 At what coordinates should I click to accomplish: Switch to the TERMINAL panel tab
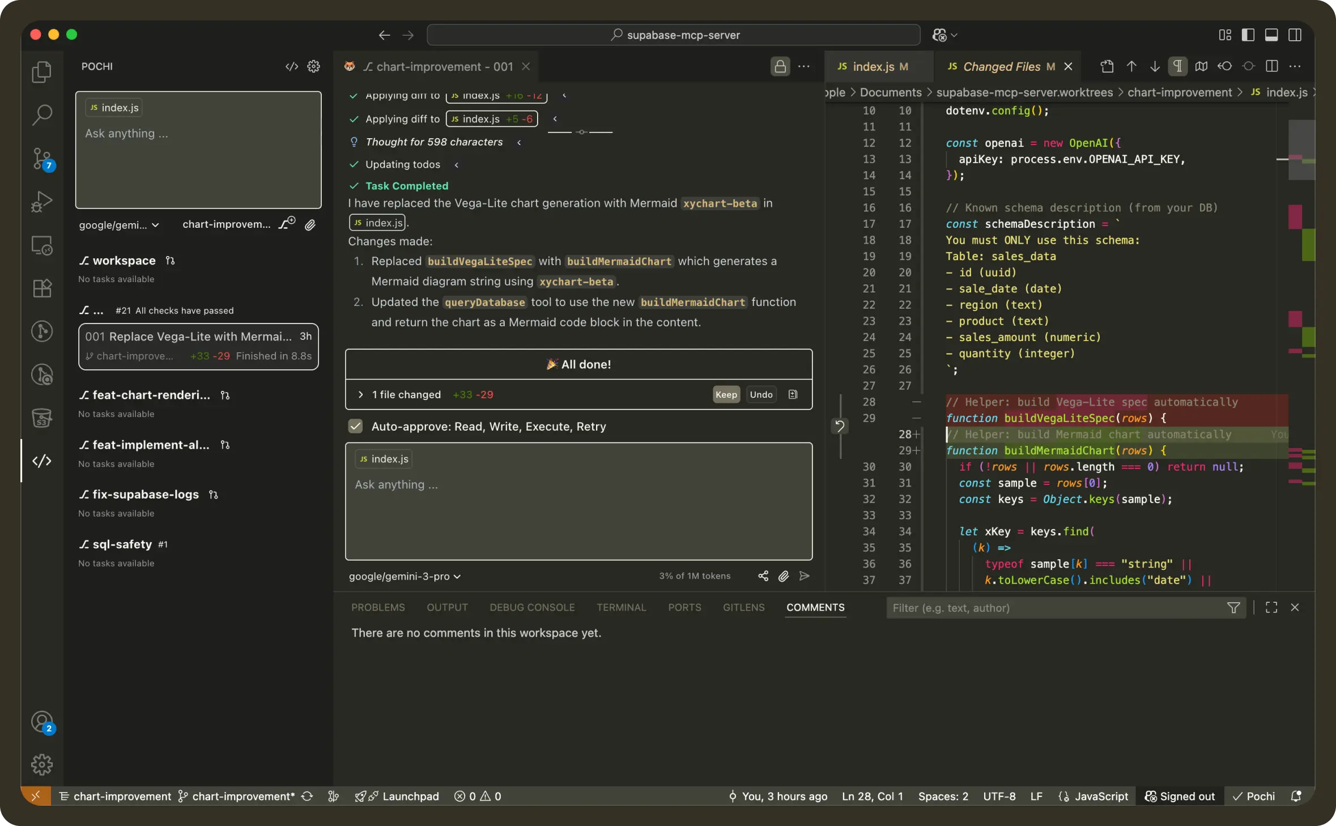coord(621,607)
